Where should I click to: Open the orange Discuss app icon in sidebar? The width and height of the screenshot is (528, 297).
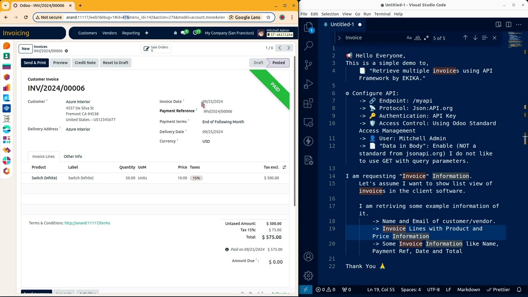tap(6, 46)
